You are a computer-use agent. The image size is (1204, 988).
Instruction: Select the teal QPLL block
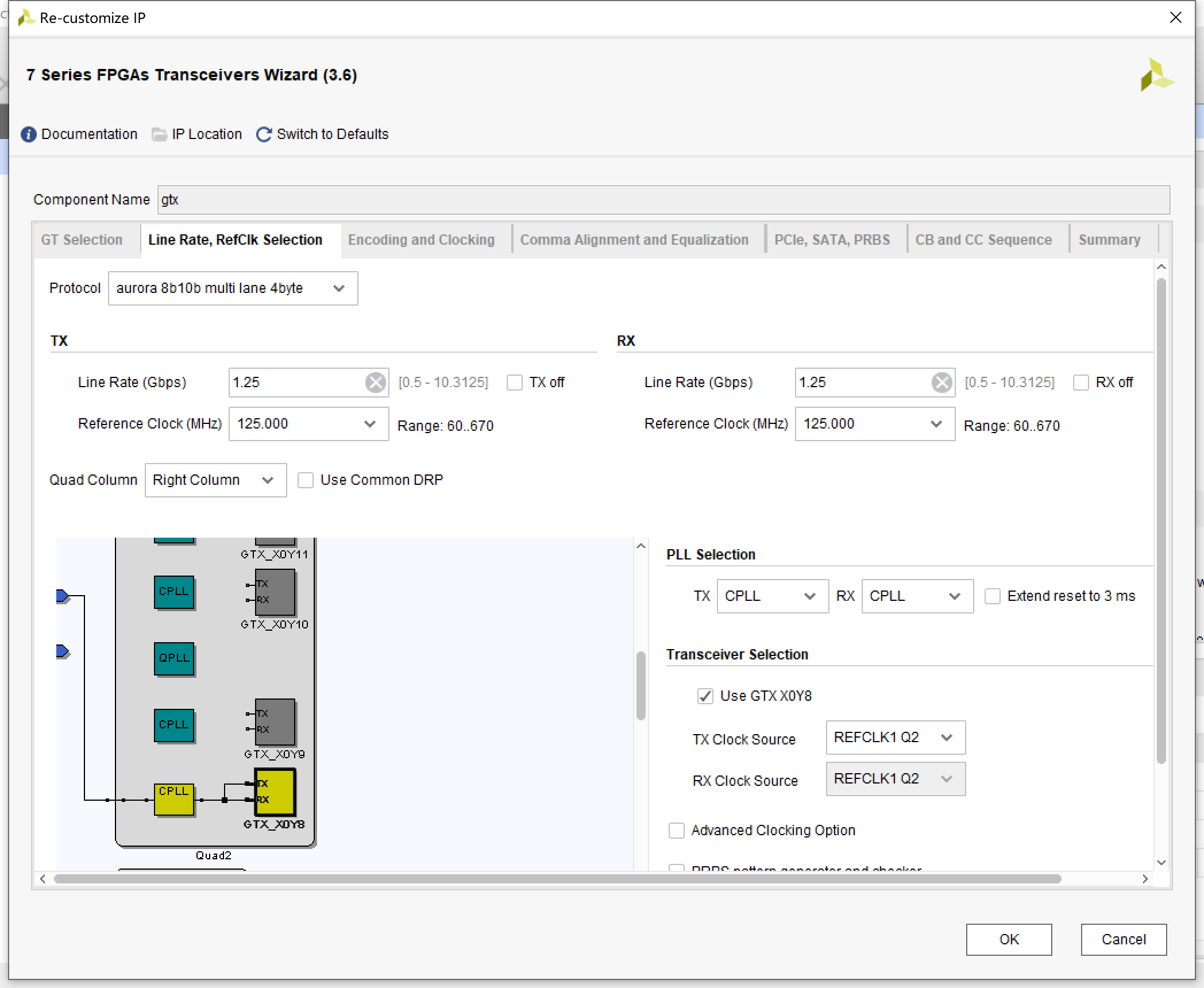(x=173, y=658)
